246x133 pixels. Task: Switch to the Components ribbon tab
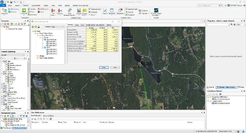tap(36, 5)
